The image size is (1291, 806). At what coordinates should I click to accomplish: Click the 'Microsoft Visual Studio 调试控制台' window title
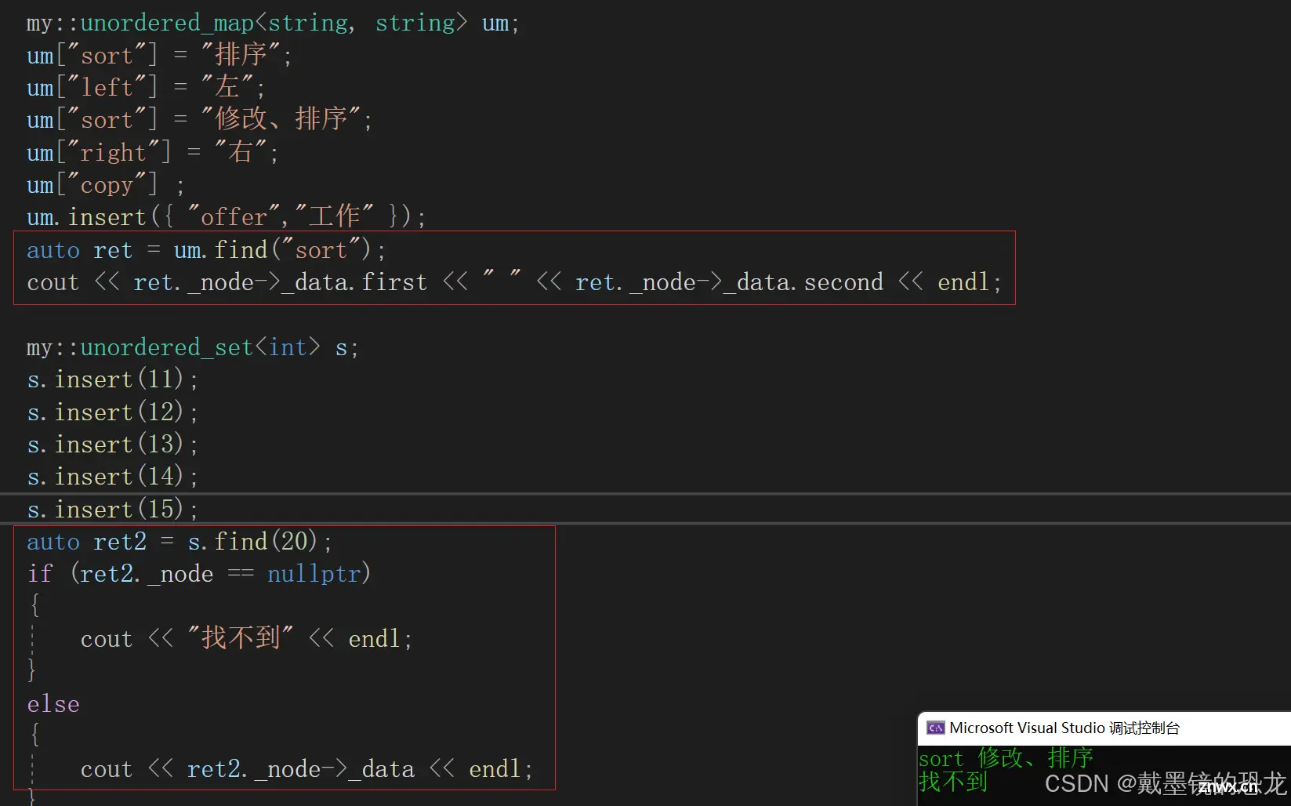[x=1064, y=728]
